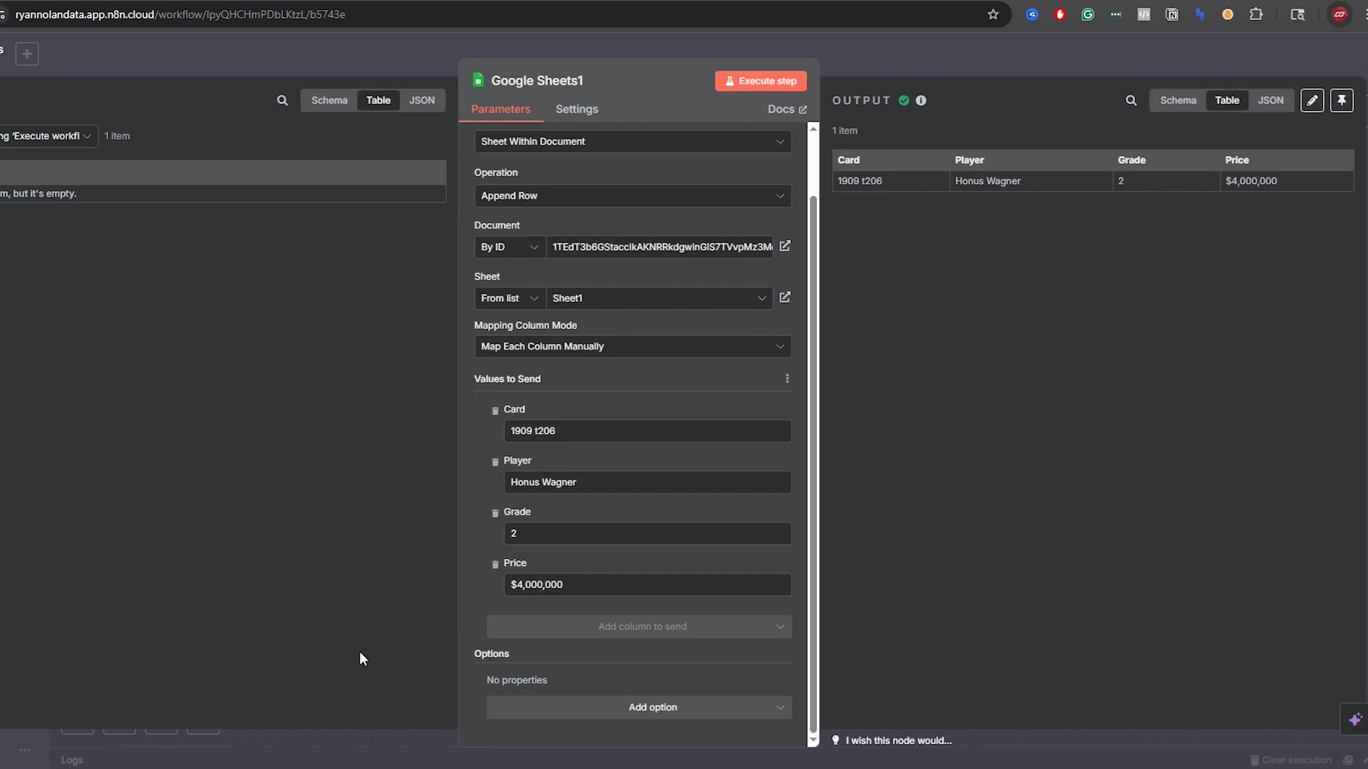This screenshot has width=1368, height=769.
Task: Delete the Card column with its trash icon
Action: (x=495, y=410)
